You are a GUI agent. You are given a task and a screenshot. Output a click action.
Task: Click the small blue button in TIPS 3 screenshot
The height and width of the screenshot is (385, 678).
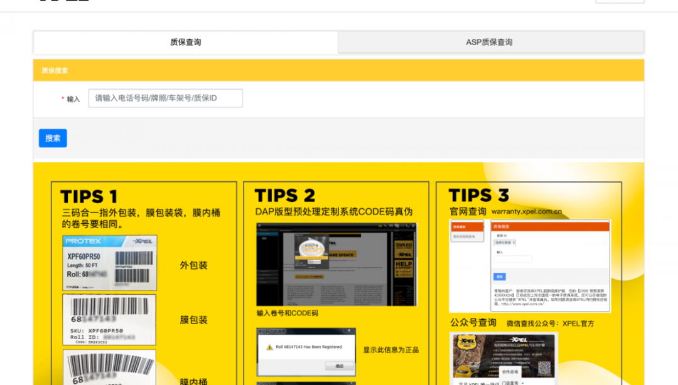500,276
